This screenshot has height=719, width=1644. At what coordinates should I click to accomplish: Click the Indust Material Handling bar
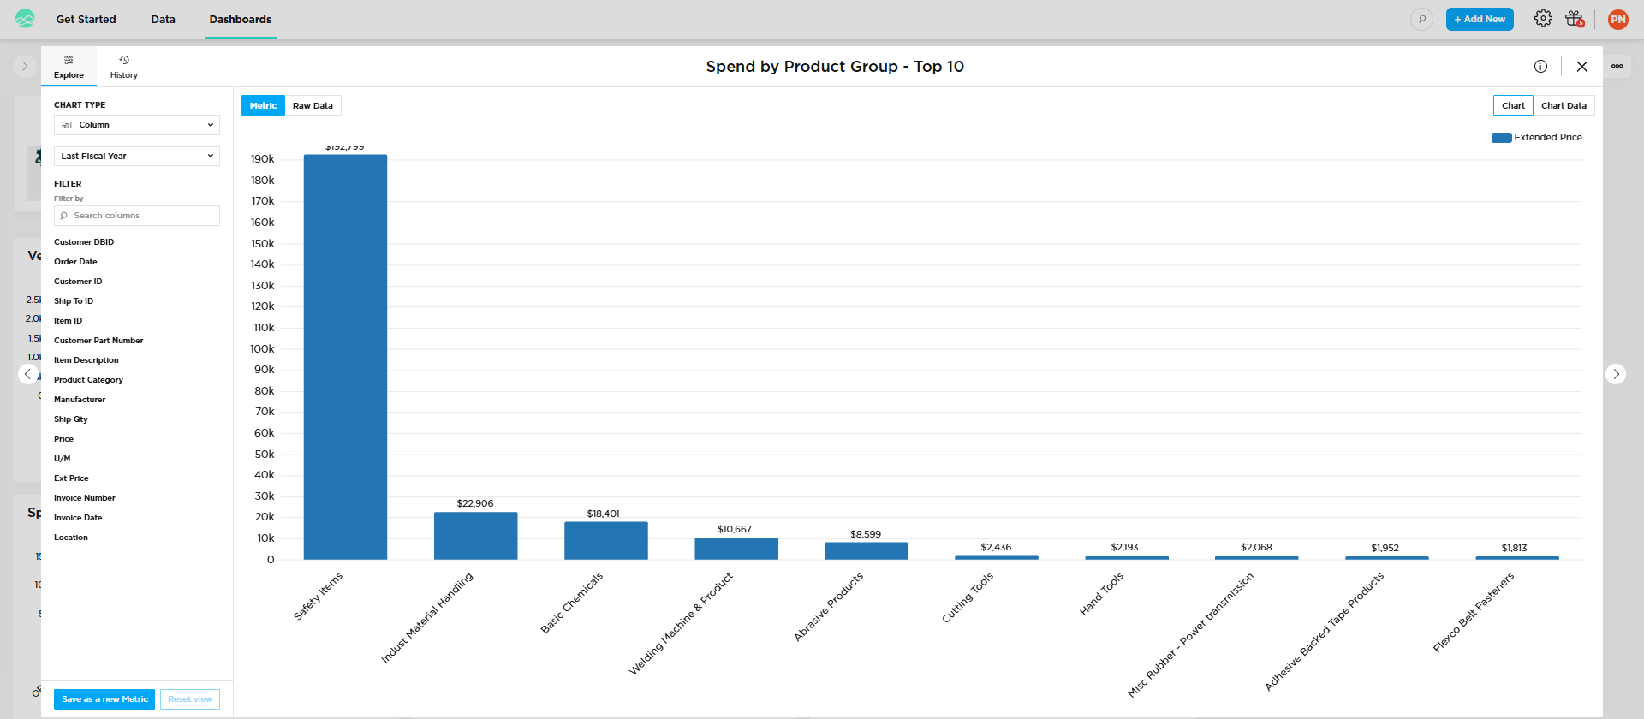475,536
